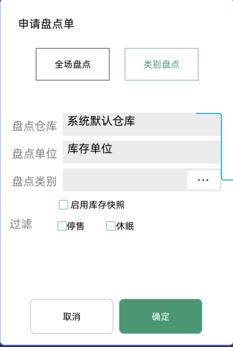Select the 全场盘点 option
The height and width of the screenshot is (347, 233).
point(72,64)
